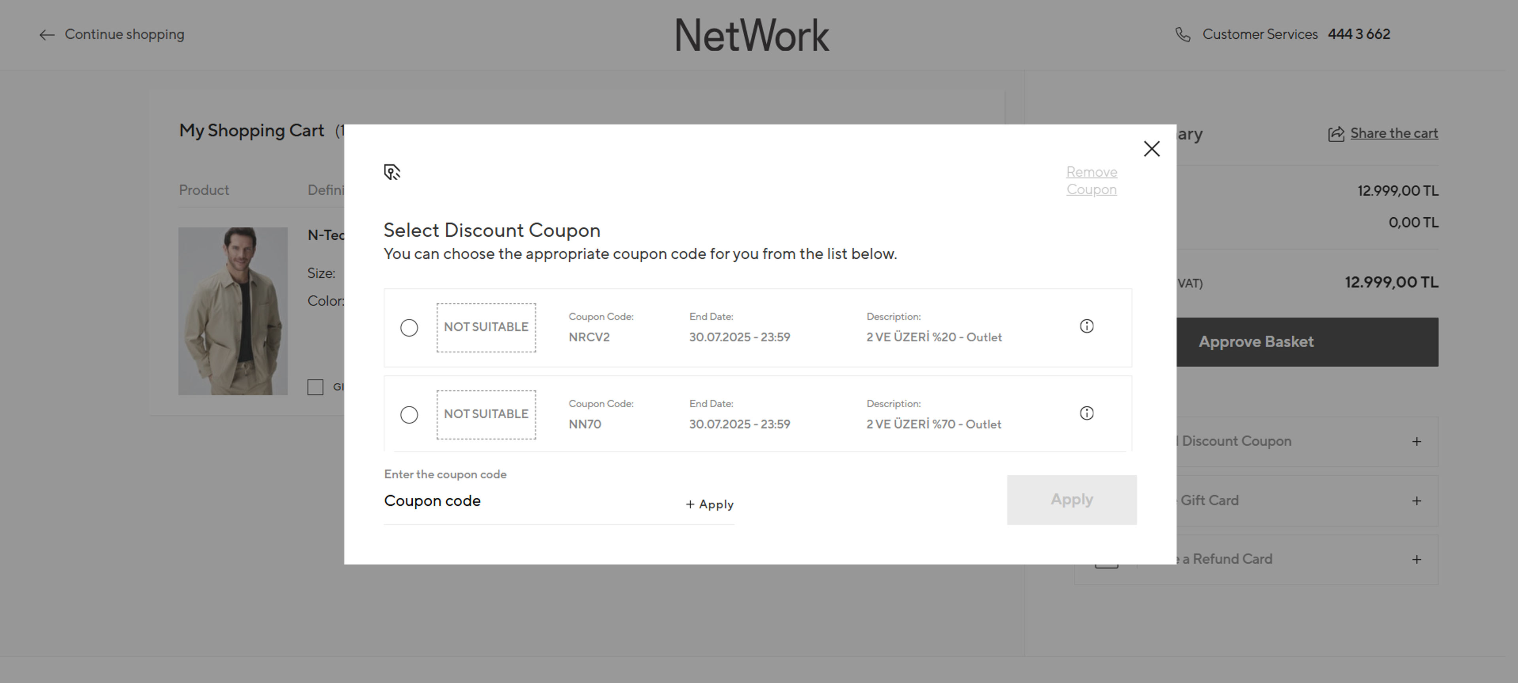Open info for NN70 coupon
This screenshot has height=683, width=1518.
pyautogui.click(x=1087, y=413)
